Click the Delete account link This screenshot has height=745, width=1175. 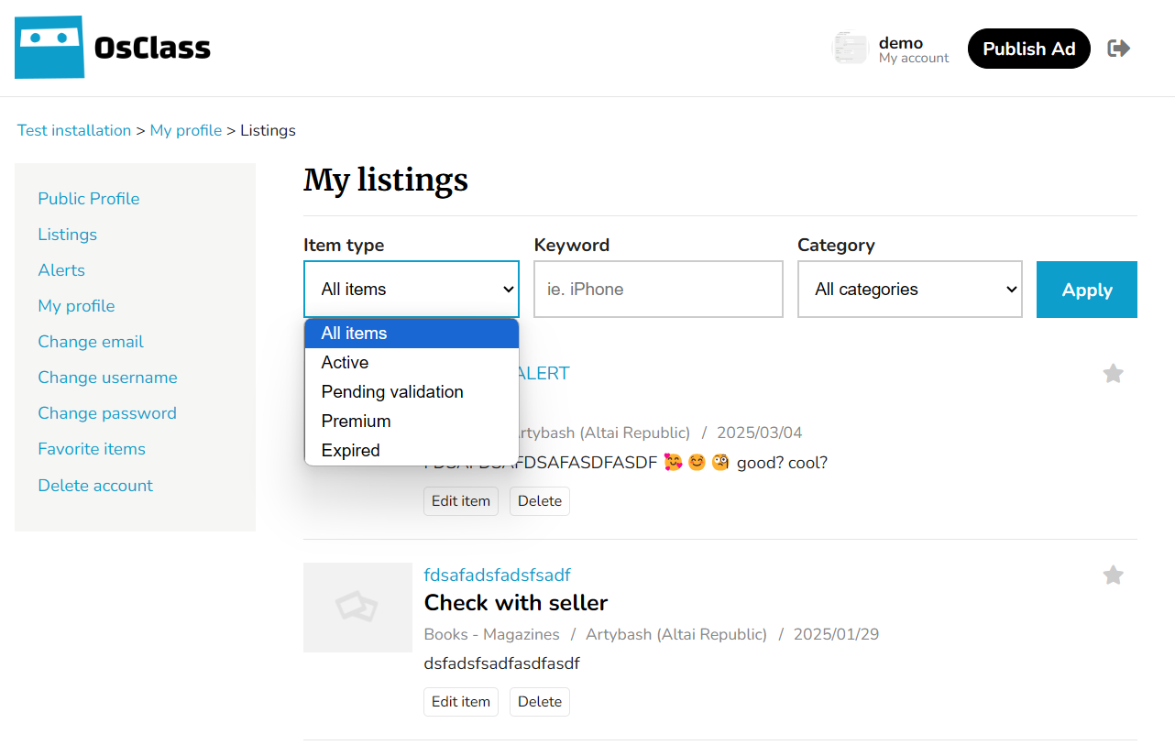click(x=95, y=486)
